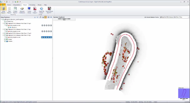Image resolution: width=190 pixels, height=103 pixels.
Task: Click the Select mode text in status bar
Action: [x=156, y=102]
